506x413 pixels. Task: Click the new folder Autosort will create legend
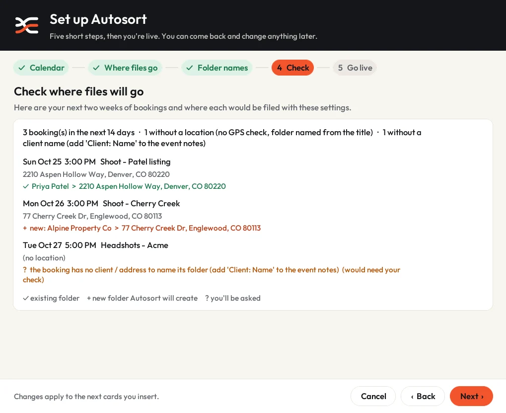click(142, 298)
